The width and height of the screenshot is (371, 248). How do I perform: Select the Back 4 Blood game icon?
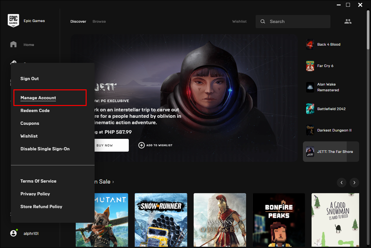coord(310,44)
